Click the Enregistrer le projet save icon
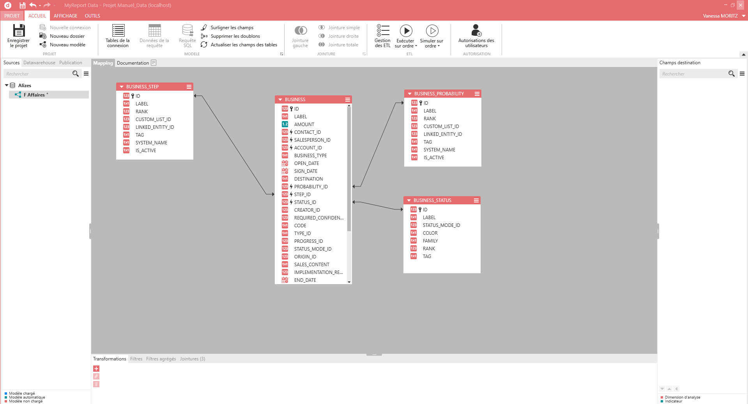748x404 pixels. [x=19, y=31]
